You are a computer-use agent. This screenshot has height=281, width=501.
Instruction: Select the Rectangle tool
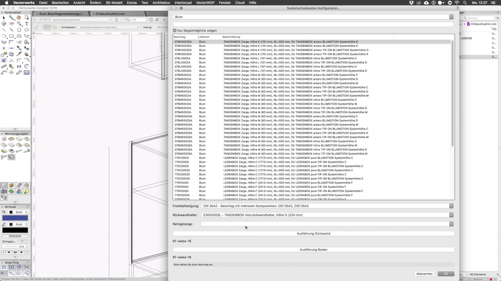[x=11, y=36]
